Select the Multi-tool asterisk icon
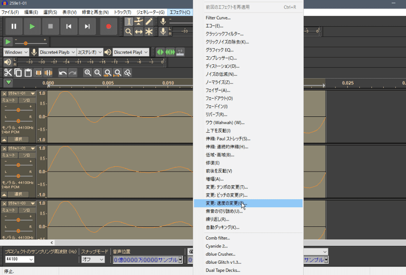The image size is (406, 275). coord(149,32)
